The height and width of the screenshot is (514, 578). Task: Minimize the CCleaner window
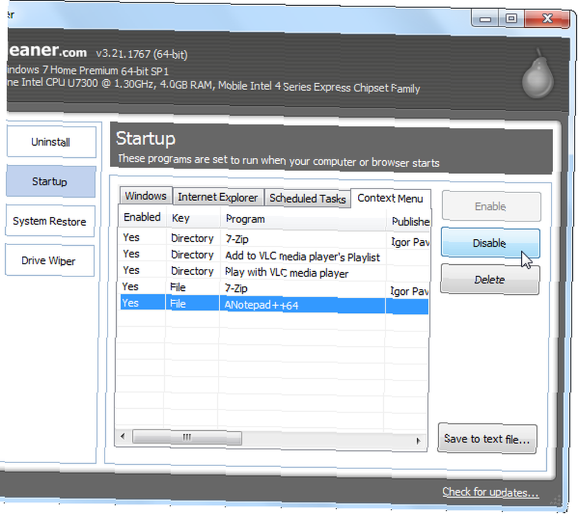pos(485,19)
